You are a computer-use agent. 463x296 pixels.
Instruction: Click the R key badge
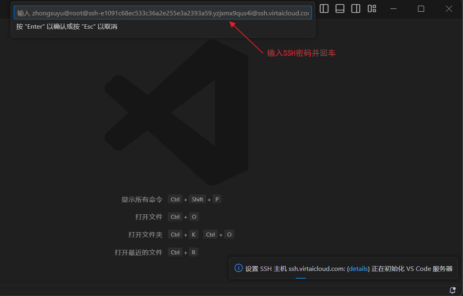point(193,252)
